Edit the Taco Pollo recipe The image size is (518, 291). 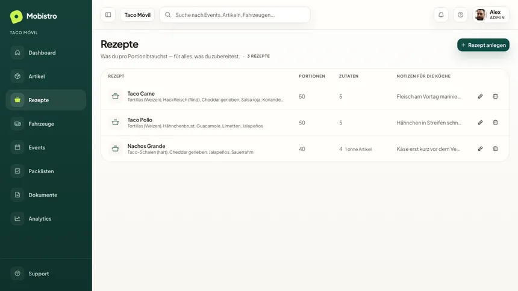tap(480, 123)
